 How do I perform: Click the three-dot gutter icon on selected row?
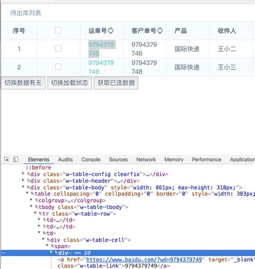(x=4, y=253)
